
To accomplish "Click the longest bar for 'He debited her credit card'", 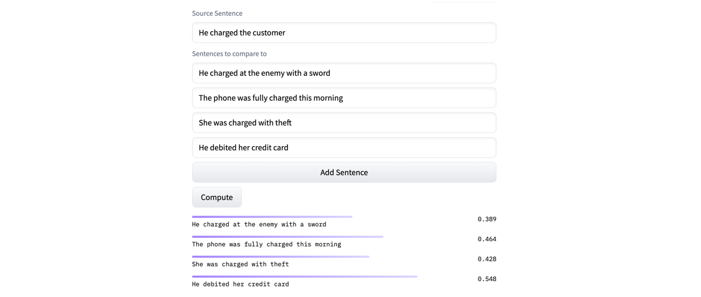I will point(305,276).
